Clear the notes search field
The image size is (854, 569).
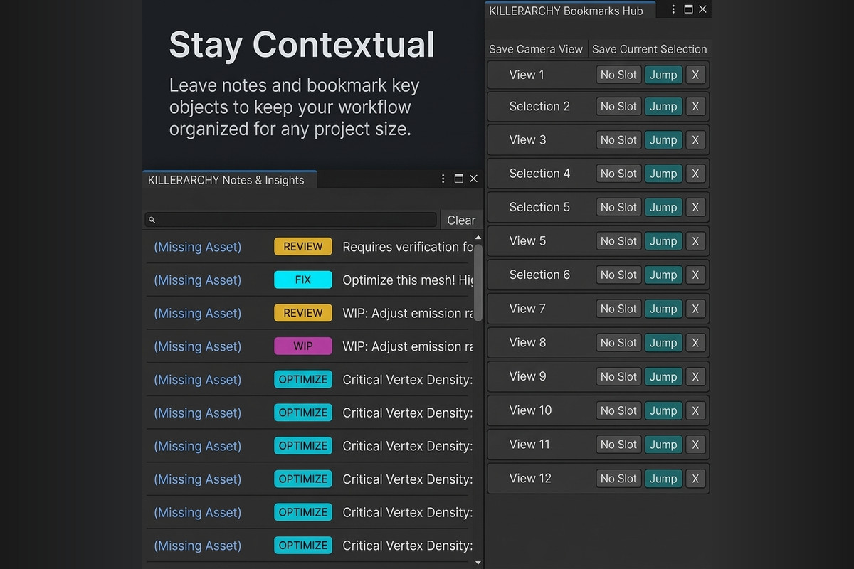(x=461, y=220)
